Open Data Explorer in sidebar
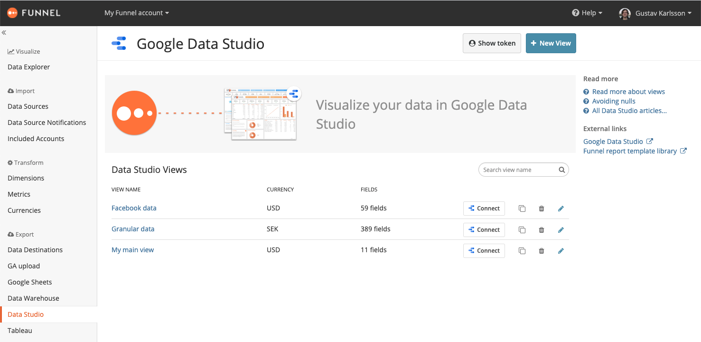 point(29,67)
